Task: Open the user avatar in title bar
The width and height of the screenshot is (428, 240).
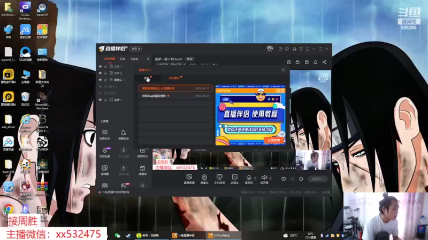Action: [x=270, y=49]
